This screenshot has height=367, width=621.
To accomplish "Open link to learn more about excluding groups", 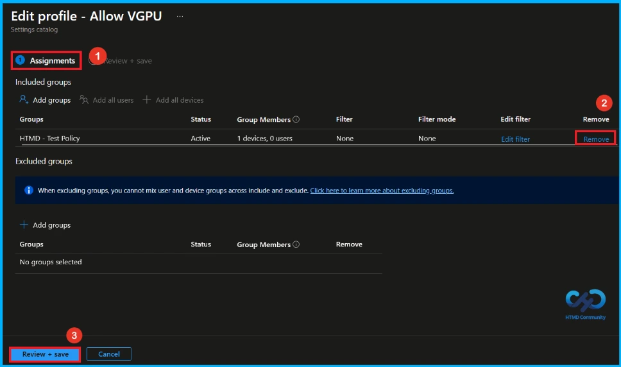I will [382, 191].
